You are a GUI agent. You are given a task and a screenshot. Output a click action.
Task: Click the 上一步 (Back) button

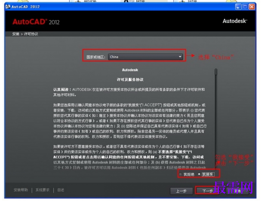[181, 191]
